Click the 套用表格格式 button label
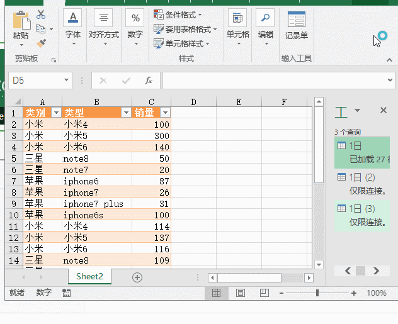398x324 pixels. tap(188, 30)
